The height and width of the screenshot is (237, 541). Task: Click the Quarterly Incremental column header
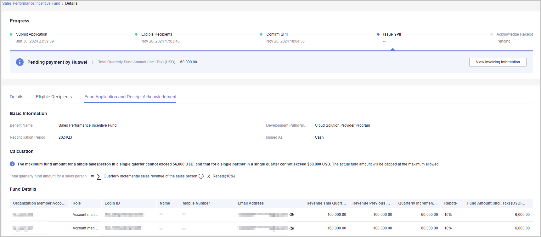(417, 203)
